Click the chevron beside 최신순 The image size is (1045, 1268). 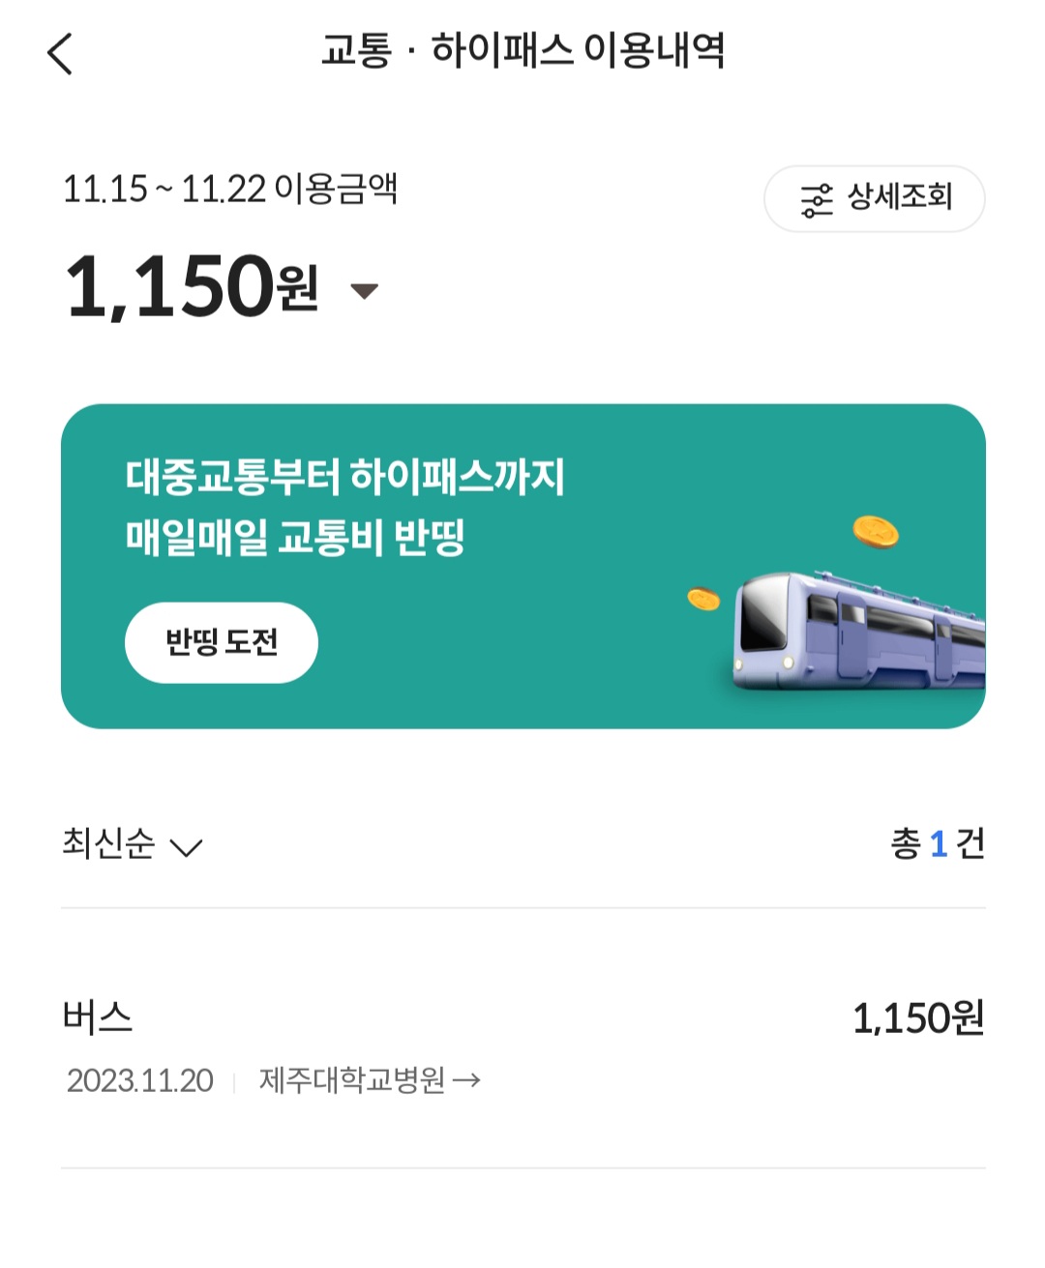tap(186, 848)
